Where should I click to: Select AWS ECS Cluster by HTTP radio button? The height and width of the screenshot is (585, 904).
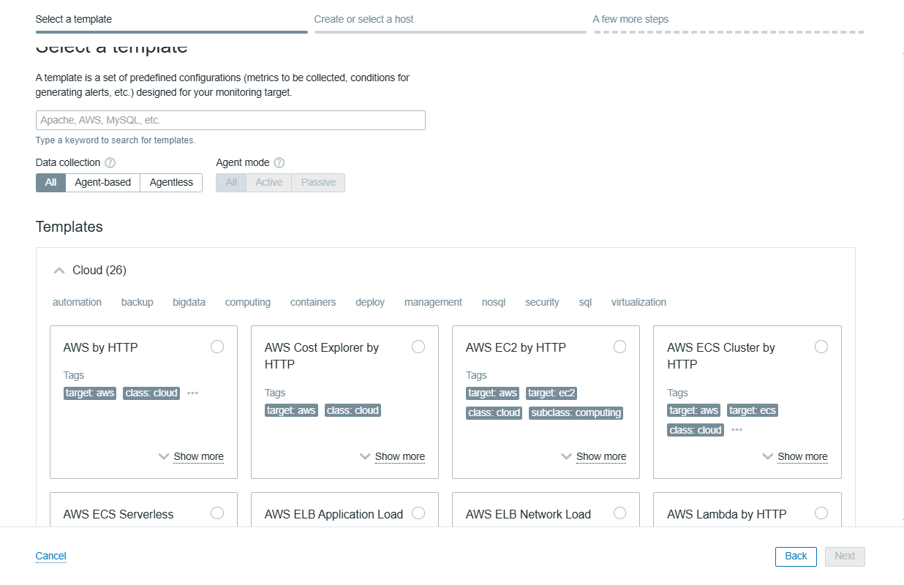coord(821,347)
